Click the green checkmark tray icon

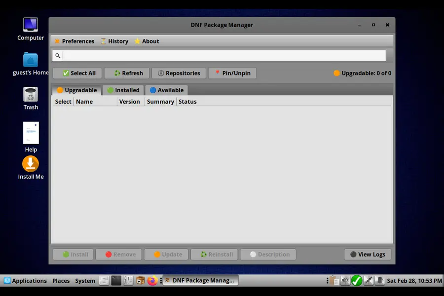tap(357, 280)
